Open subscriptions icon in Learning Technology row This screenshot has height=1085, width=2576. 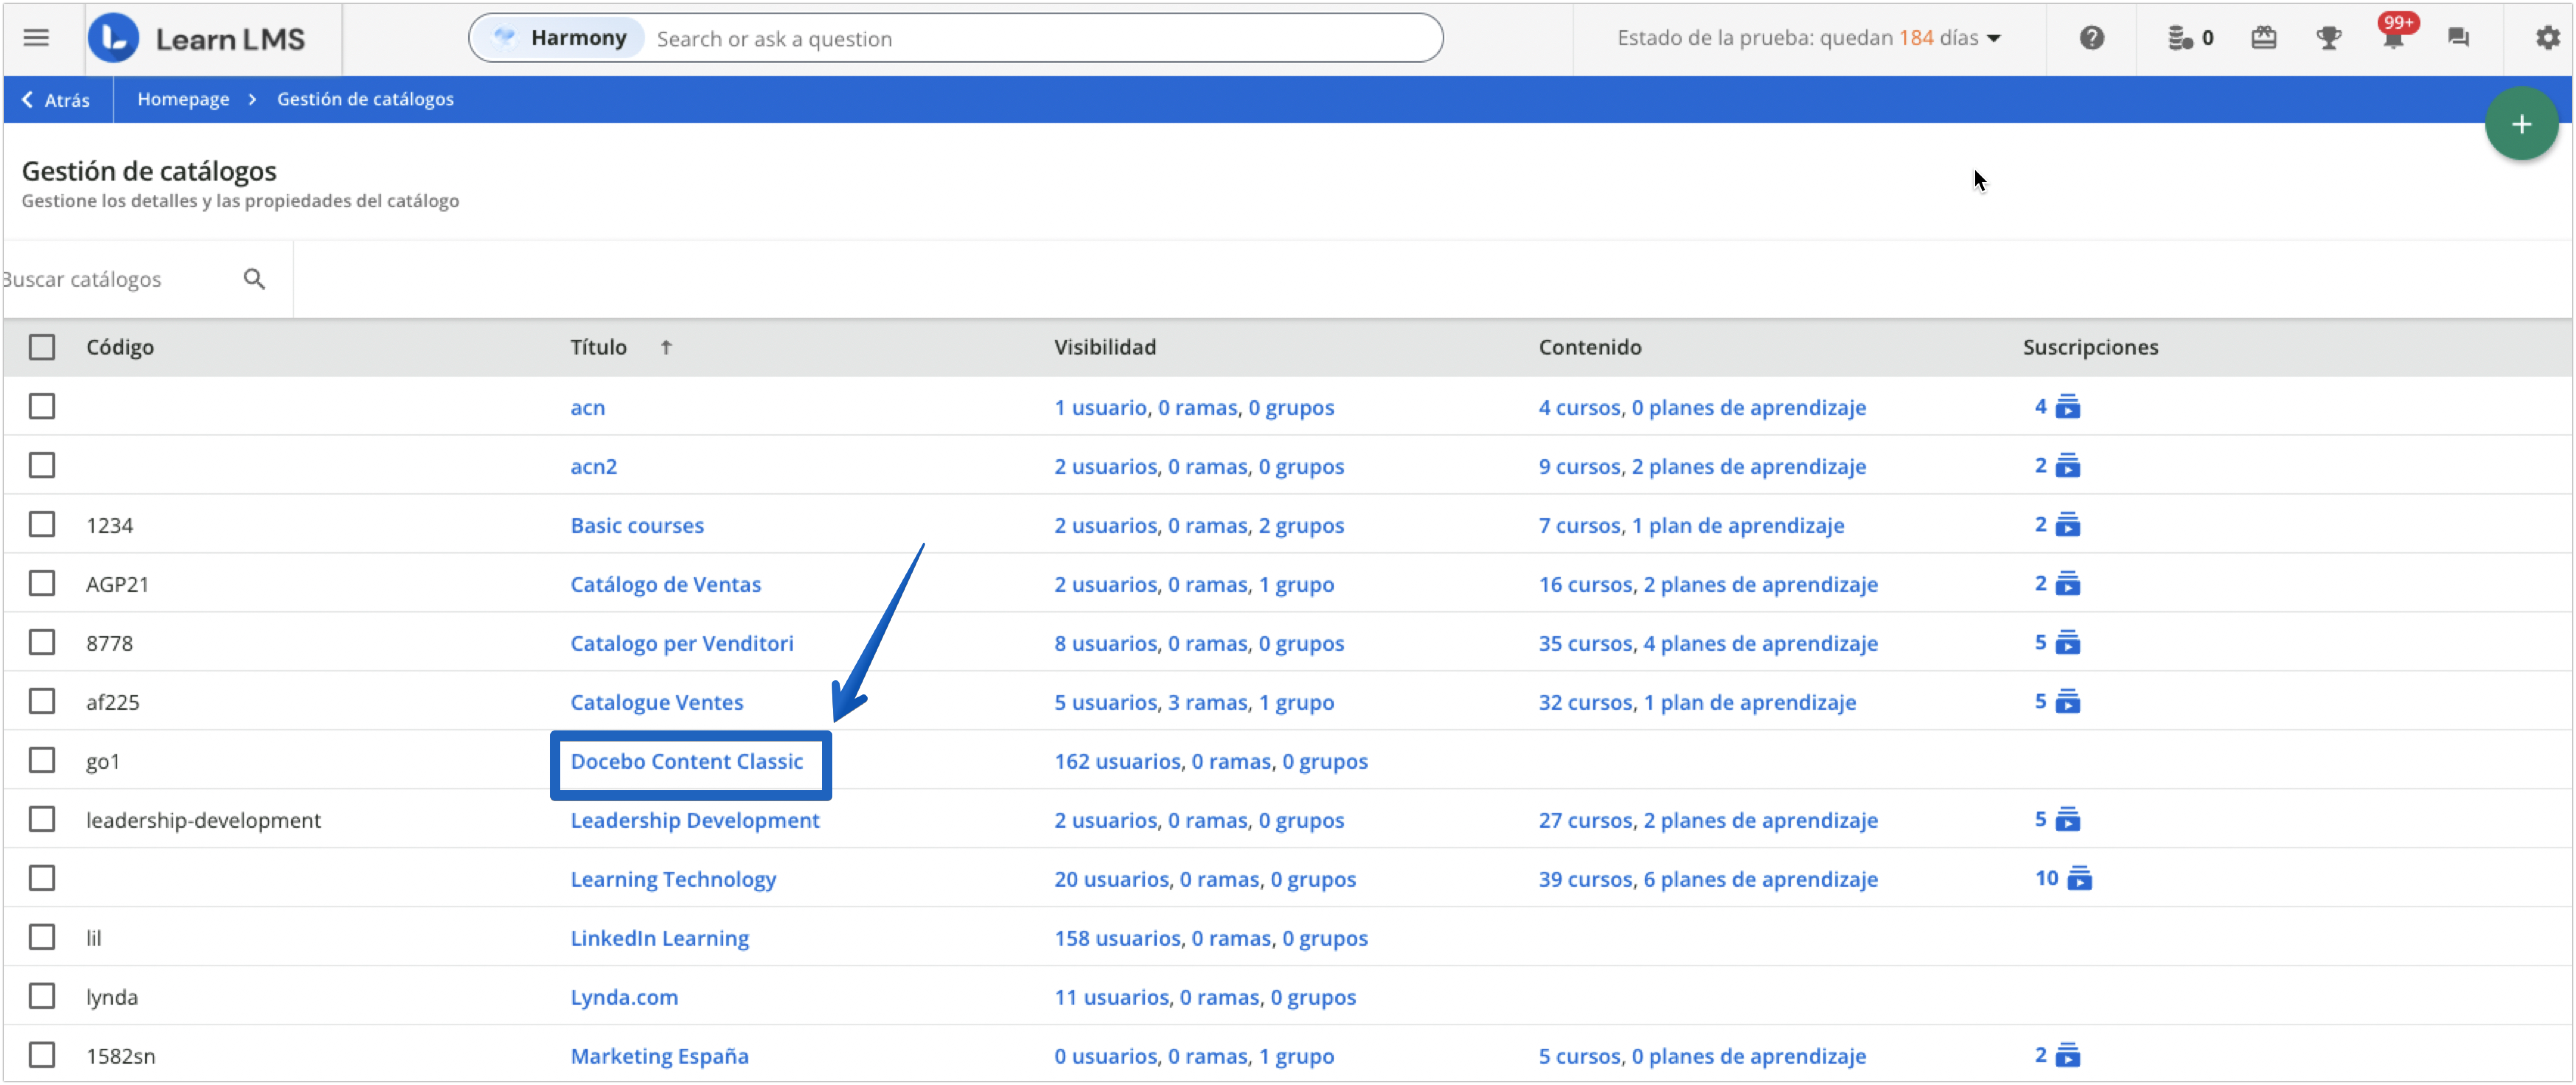tap(2079, 879)
